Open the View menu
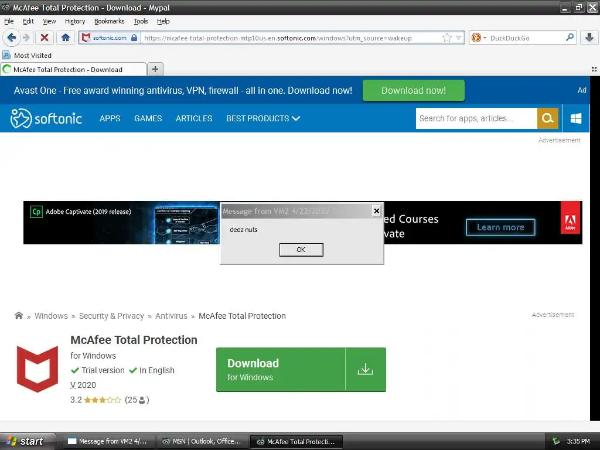Image resolution: width=600 pixels, height=450 pixels. 49,21
